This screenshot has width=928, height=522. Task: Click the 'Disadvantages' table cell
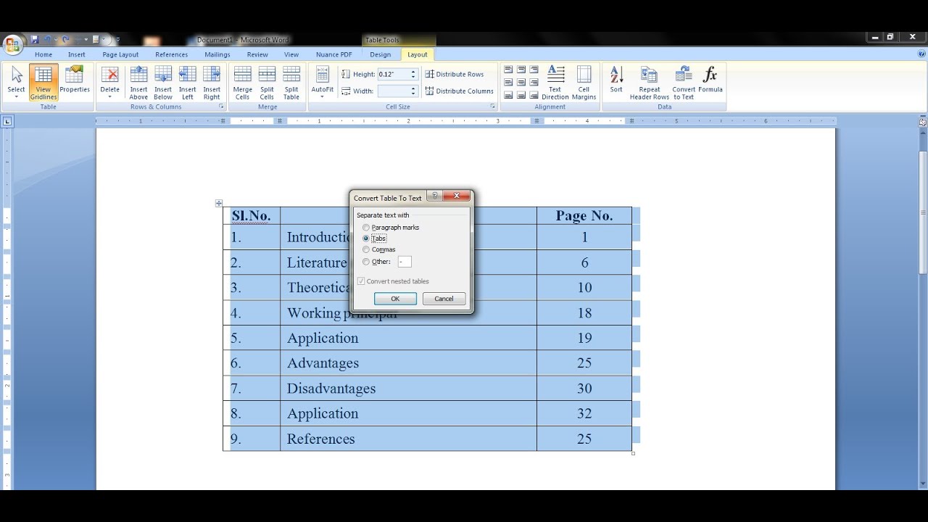click(x=408, y=388)
